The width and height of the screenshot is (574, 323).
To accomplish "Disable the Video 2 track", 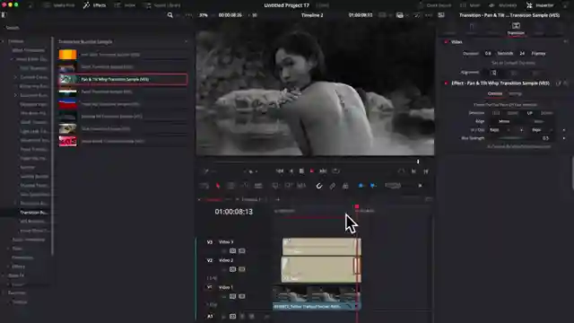I will click(x=242, y=269).
